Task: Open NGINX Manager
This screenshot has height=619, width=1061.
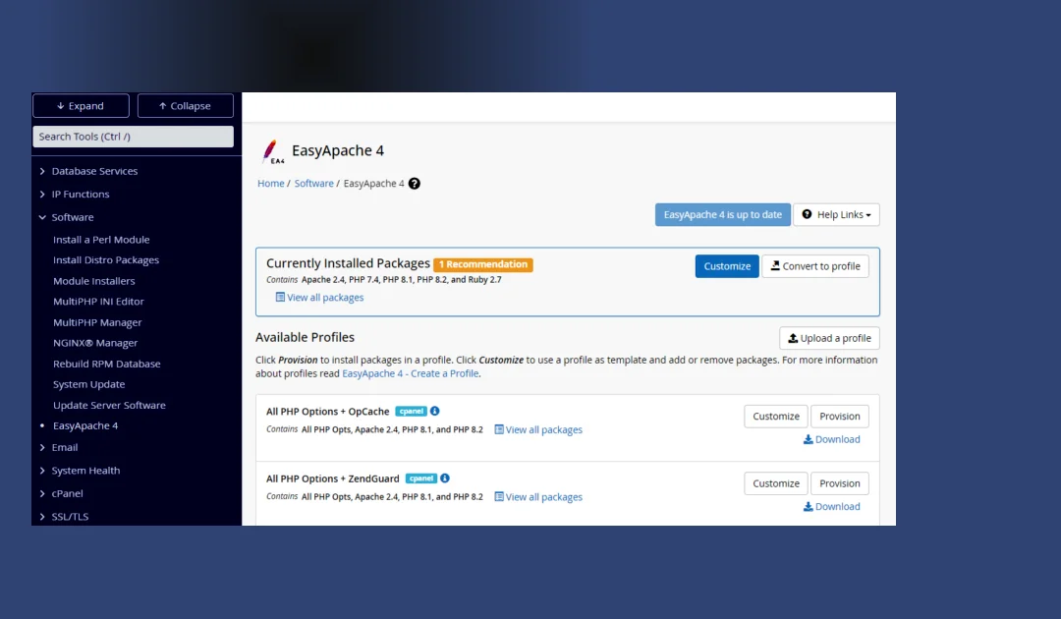Action: 95,343
